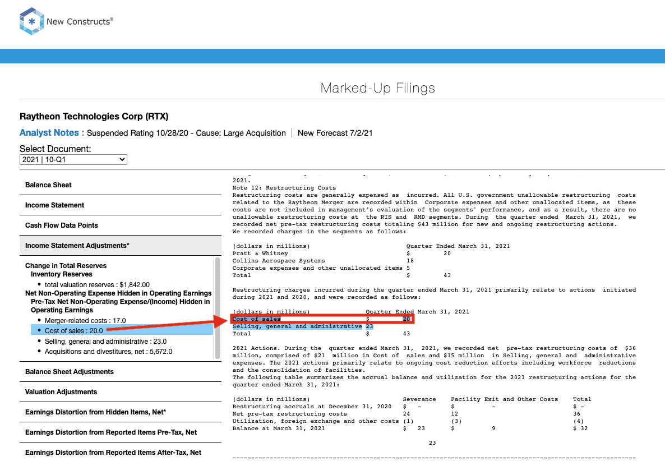
Task: Click 'Corporate expenses and other unallocated items' row
Action: coord(321,268)
